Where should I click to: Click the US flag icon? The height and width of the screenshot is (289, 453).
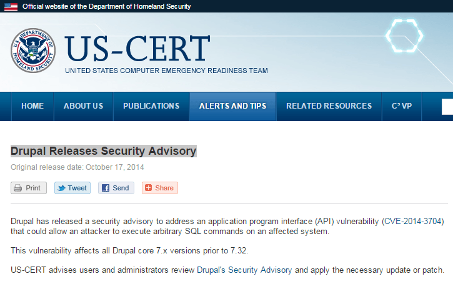pyautogui.click(x=11, y=7)
